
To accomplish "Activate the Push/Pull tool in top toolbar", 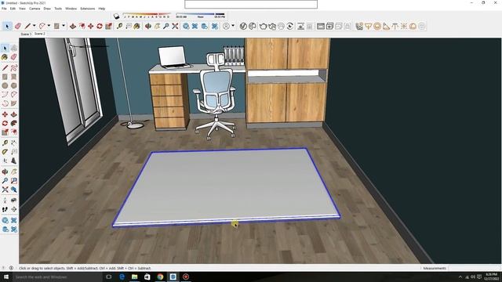I will coord(73,26).
